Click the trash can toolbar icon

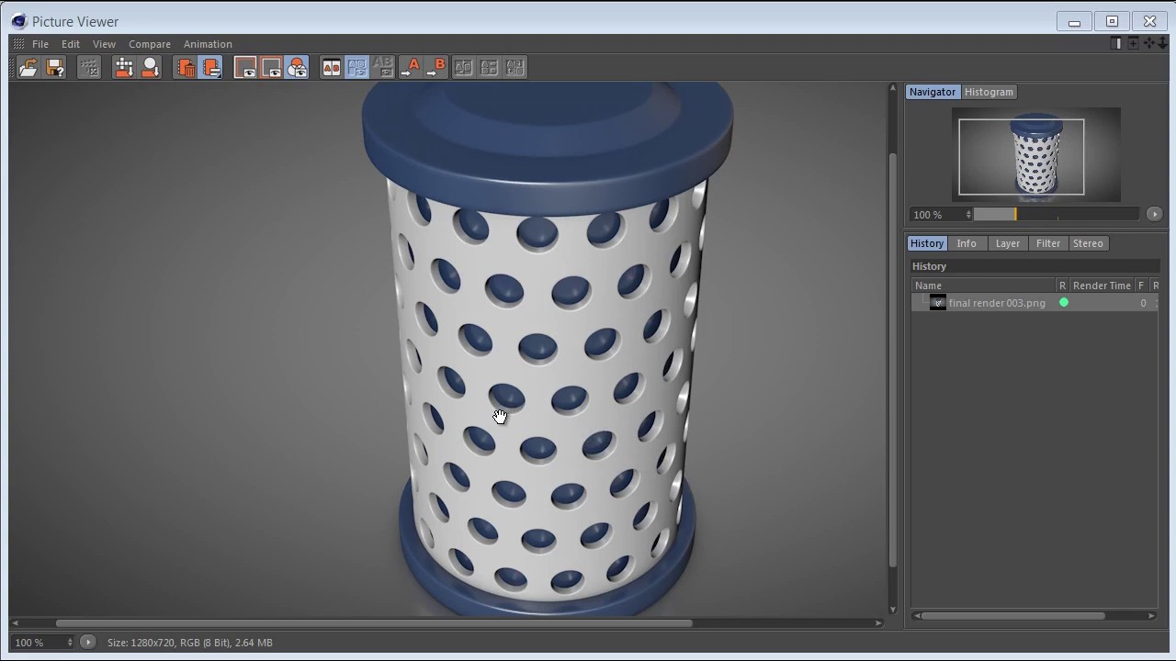tap(186, 67)
